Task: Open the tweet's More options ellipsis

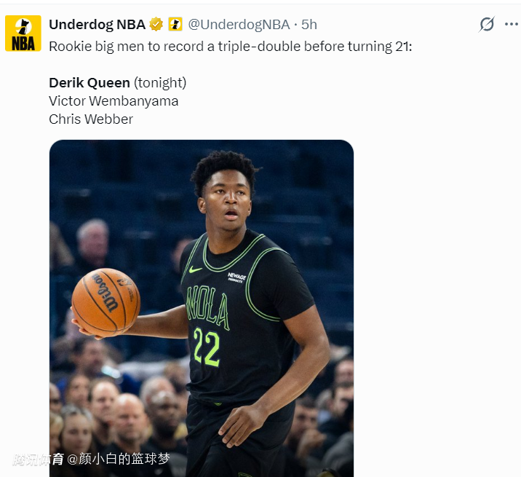Action: 512,24
